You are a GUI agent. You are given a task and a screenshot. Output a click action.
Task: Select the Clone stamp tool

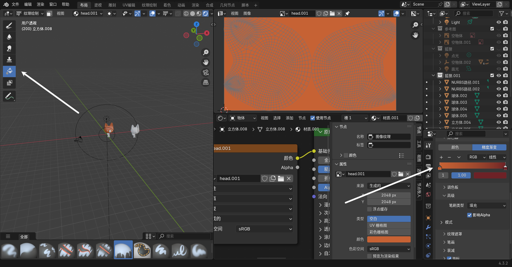9,59
